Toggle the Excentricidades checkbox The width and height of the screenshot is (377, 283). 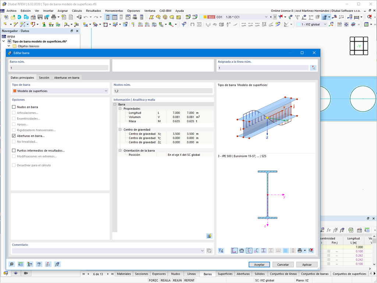click(x=14, y=118)
